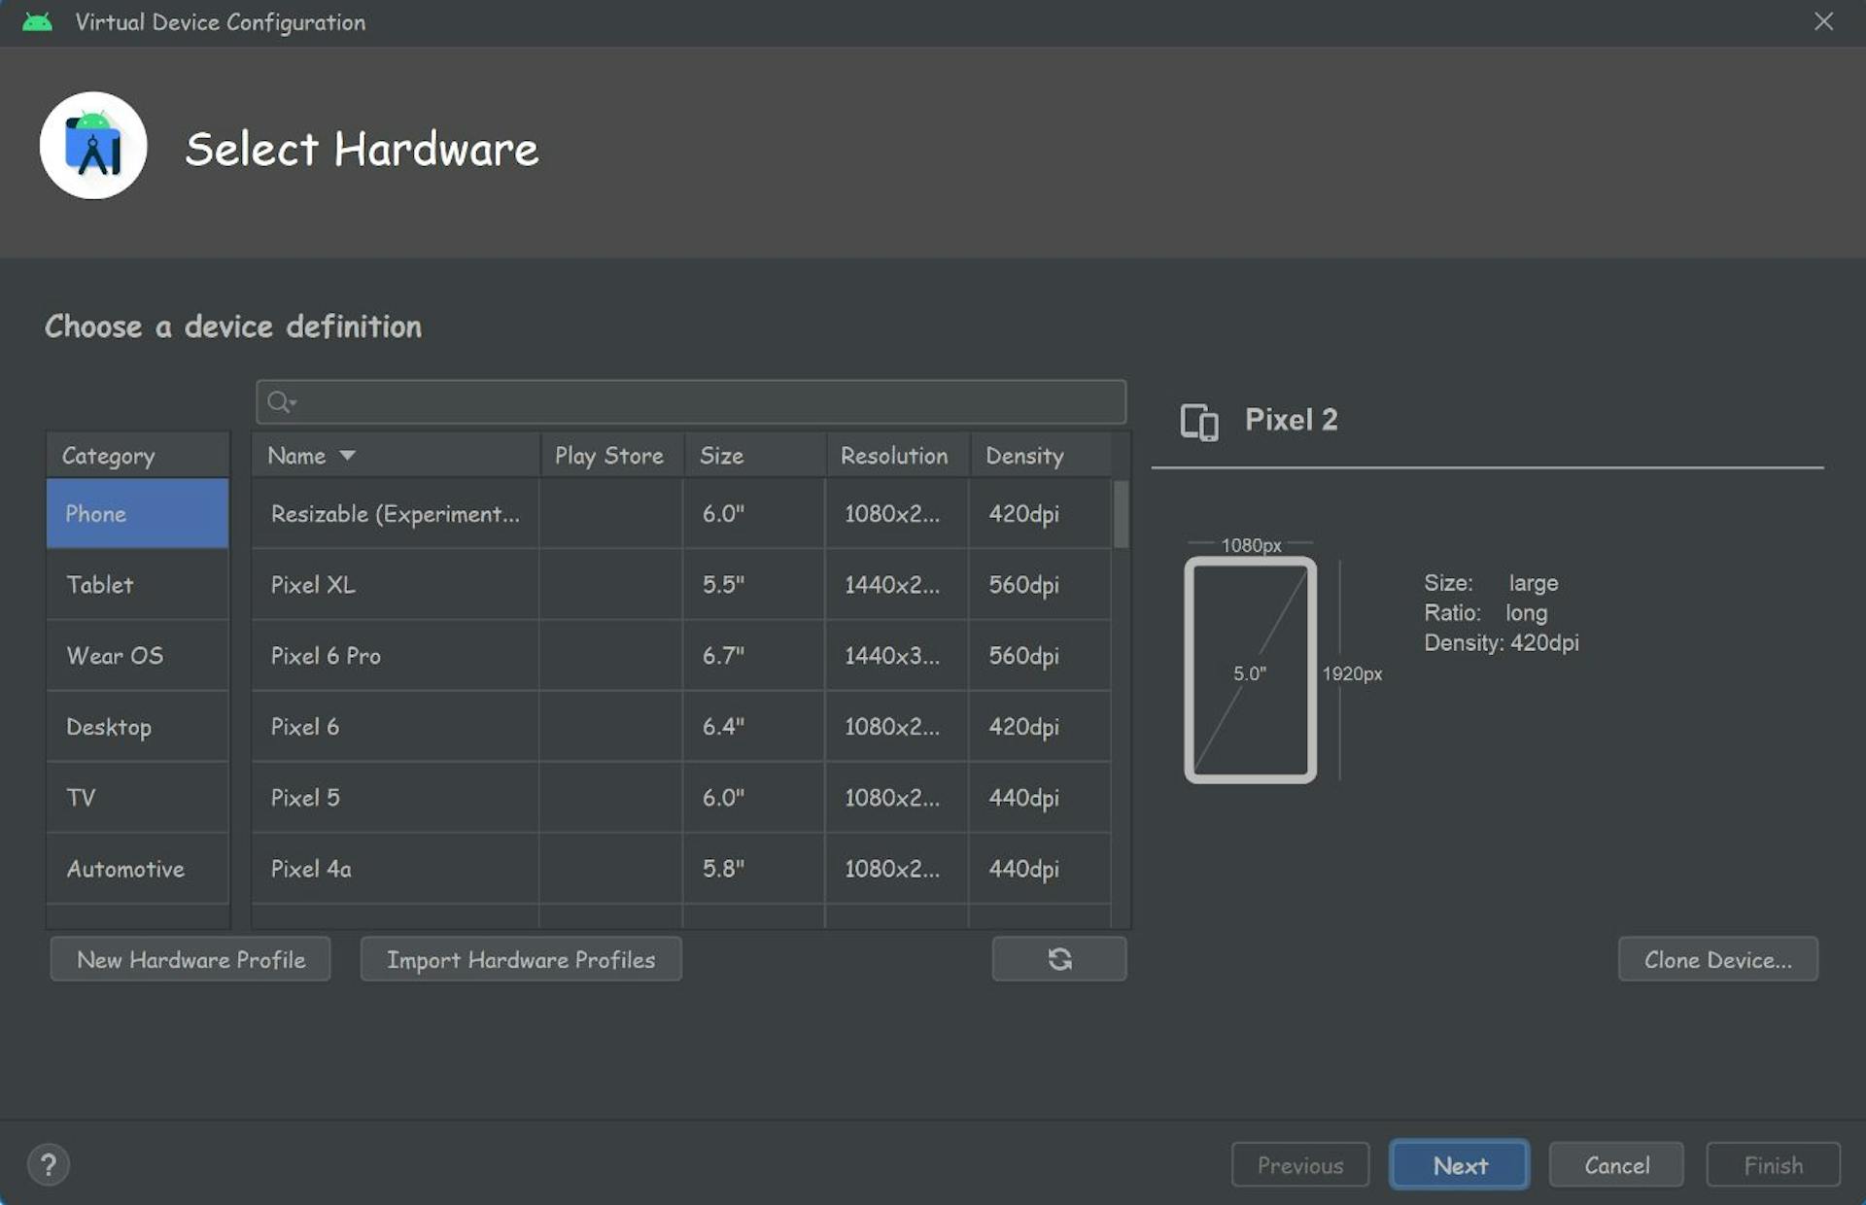Open the New Hardware Profile dialog
The width and height of the screenshot is (1866, 1205).
coord(190,959)
